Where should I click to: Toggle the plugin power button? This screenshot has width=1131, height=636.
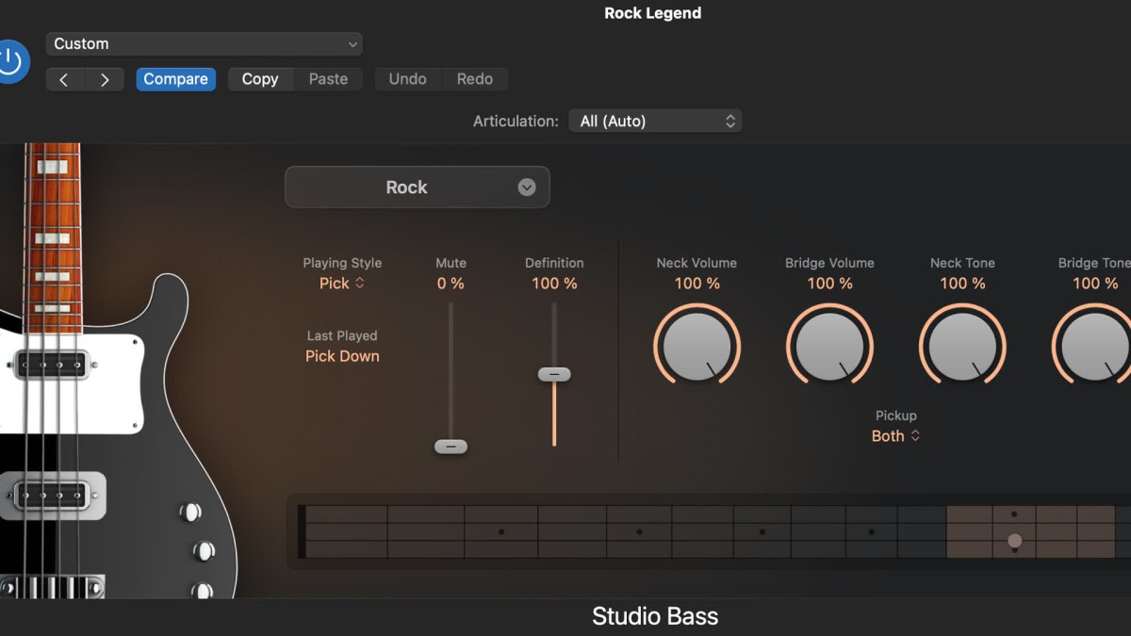tap(10, 62)
